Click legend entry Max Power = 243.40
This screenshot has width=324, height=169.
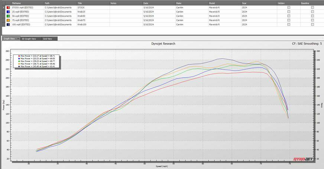click(x=36, y=66)
